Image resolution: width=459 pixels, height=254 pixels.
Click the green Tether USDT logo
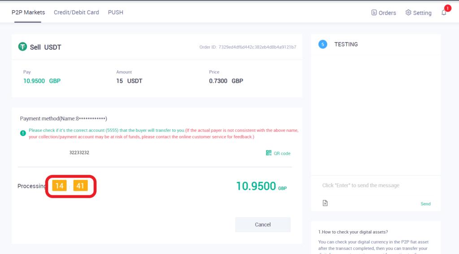click(22, 47)
